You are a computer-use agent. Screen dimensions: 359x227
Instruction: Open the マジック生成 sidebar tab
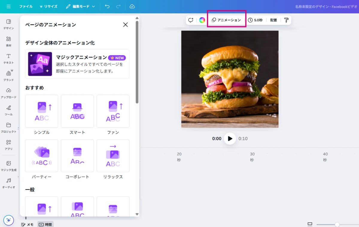click(x=9, y=166)
